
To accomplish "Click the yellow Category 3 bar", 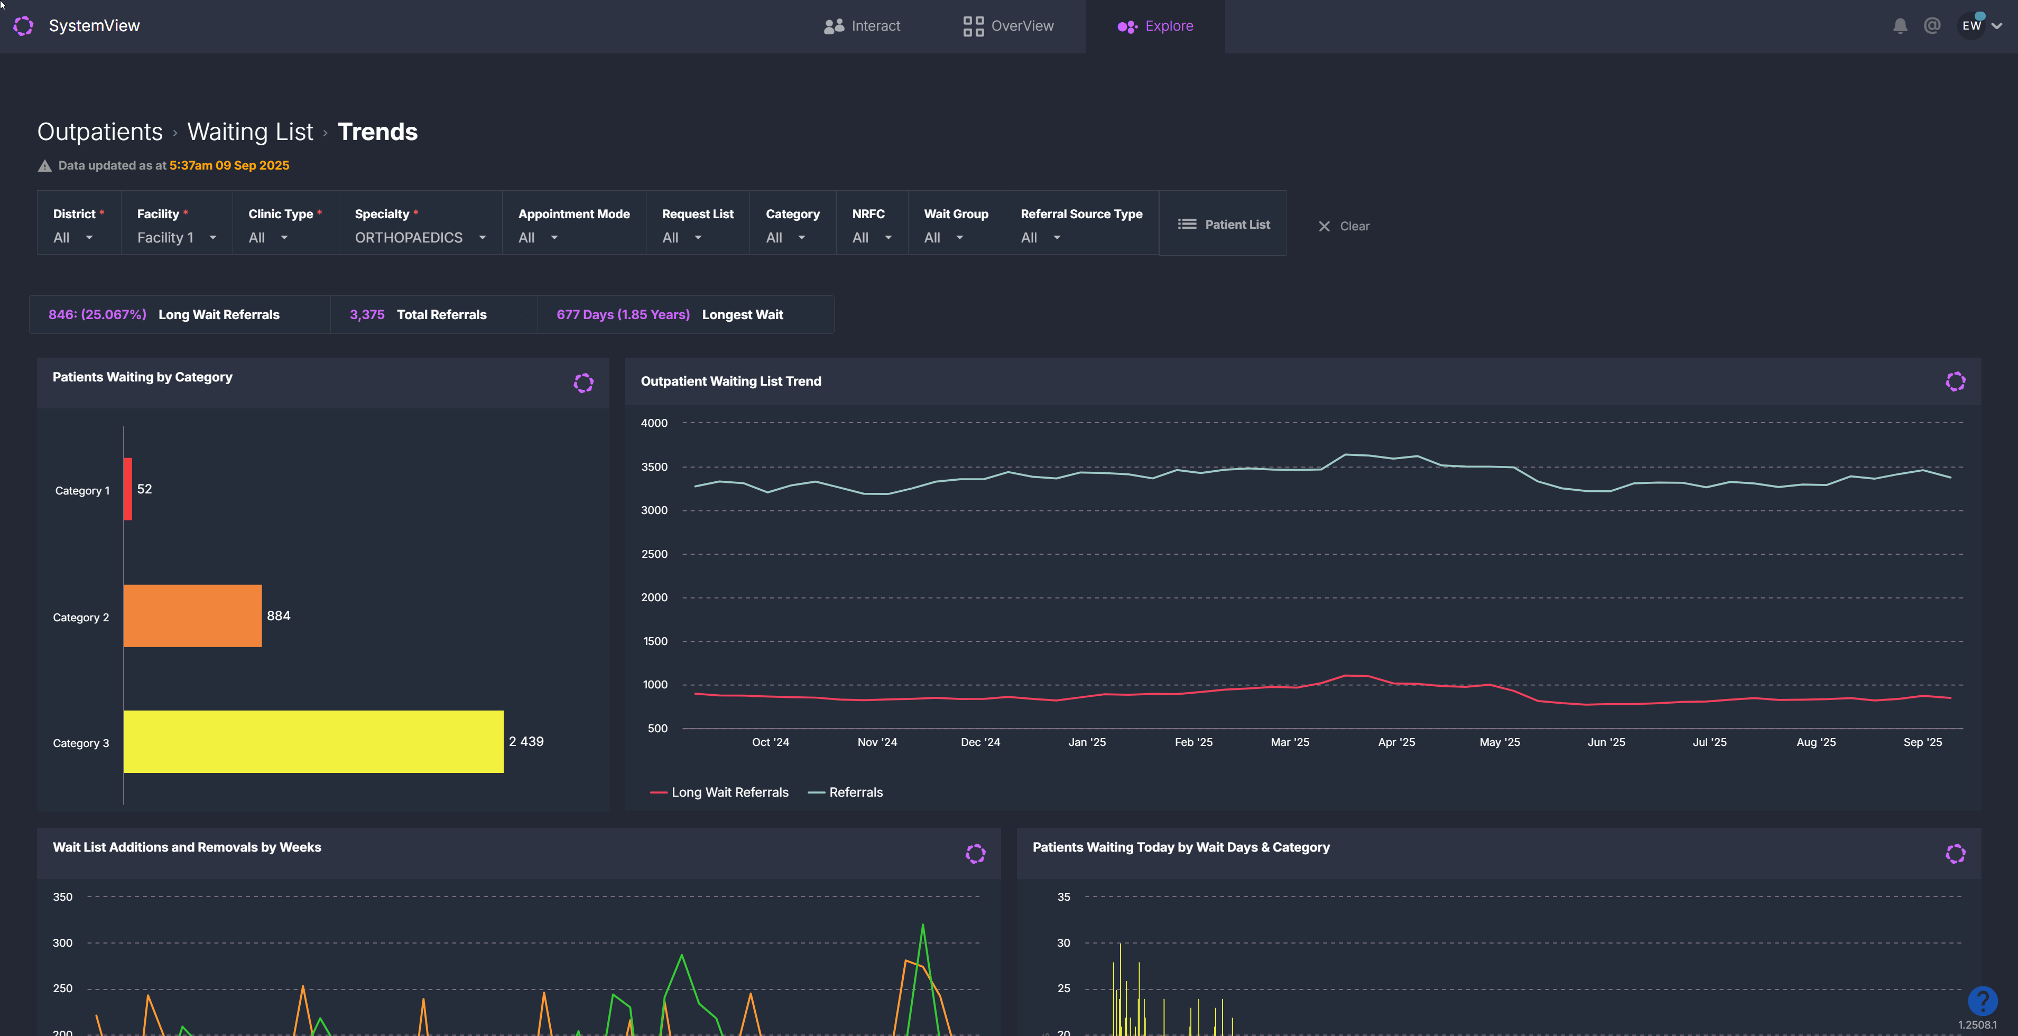I will coord(313,742).
